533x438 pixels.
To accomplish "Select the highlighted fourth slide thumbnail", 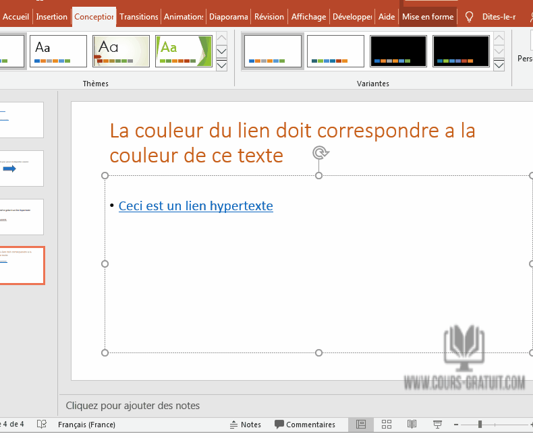I will 22,265.
